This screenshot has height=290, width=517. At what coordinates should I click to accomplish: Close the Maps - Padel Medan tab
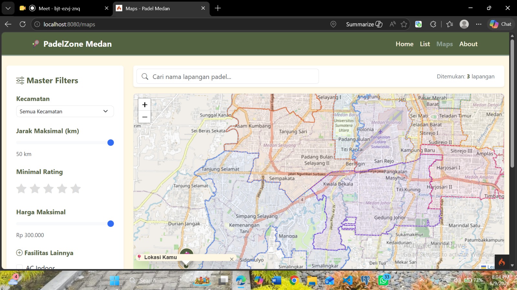coord(203,8)
